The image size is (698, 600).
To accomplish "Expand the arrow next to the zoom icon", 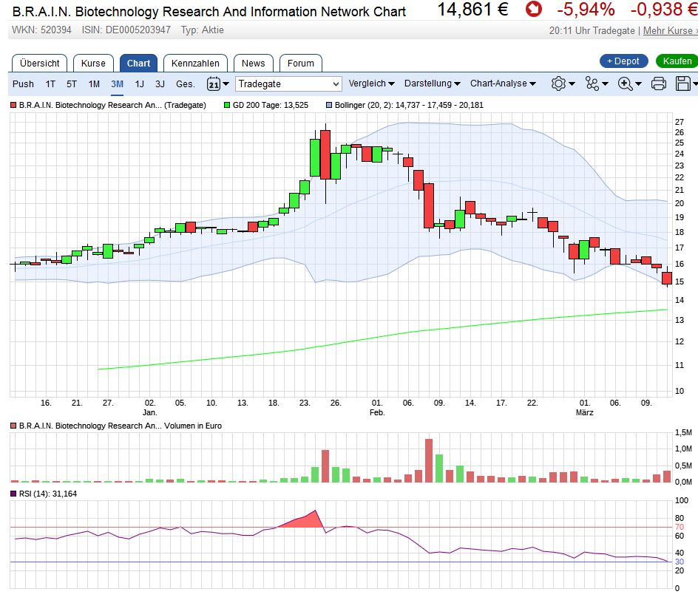I will [638, 83].
